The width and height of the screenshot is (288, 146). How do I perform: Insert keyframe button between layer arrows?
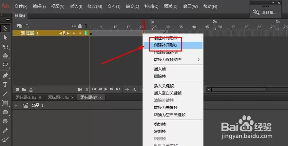pos(64,33)
